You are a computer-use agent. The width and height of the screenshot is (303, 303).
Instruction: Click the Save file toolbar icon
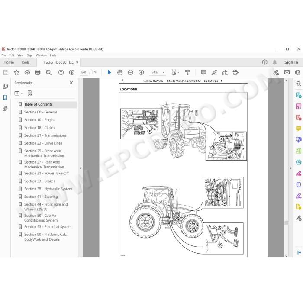(6, 72)
